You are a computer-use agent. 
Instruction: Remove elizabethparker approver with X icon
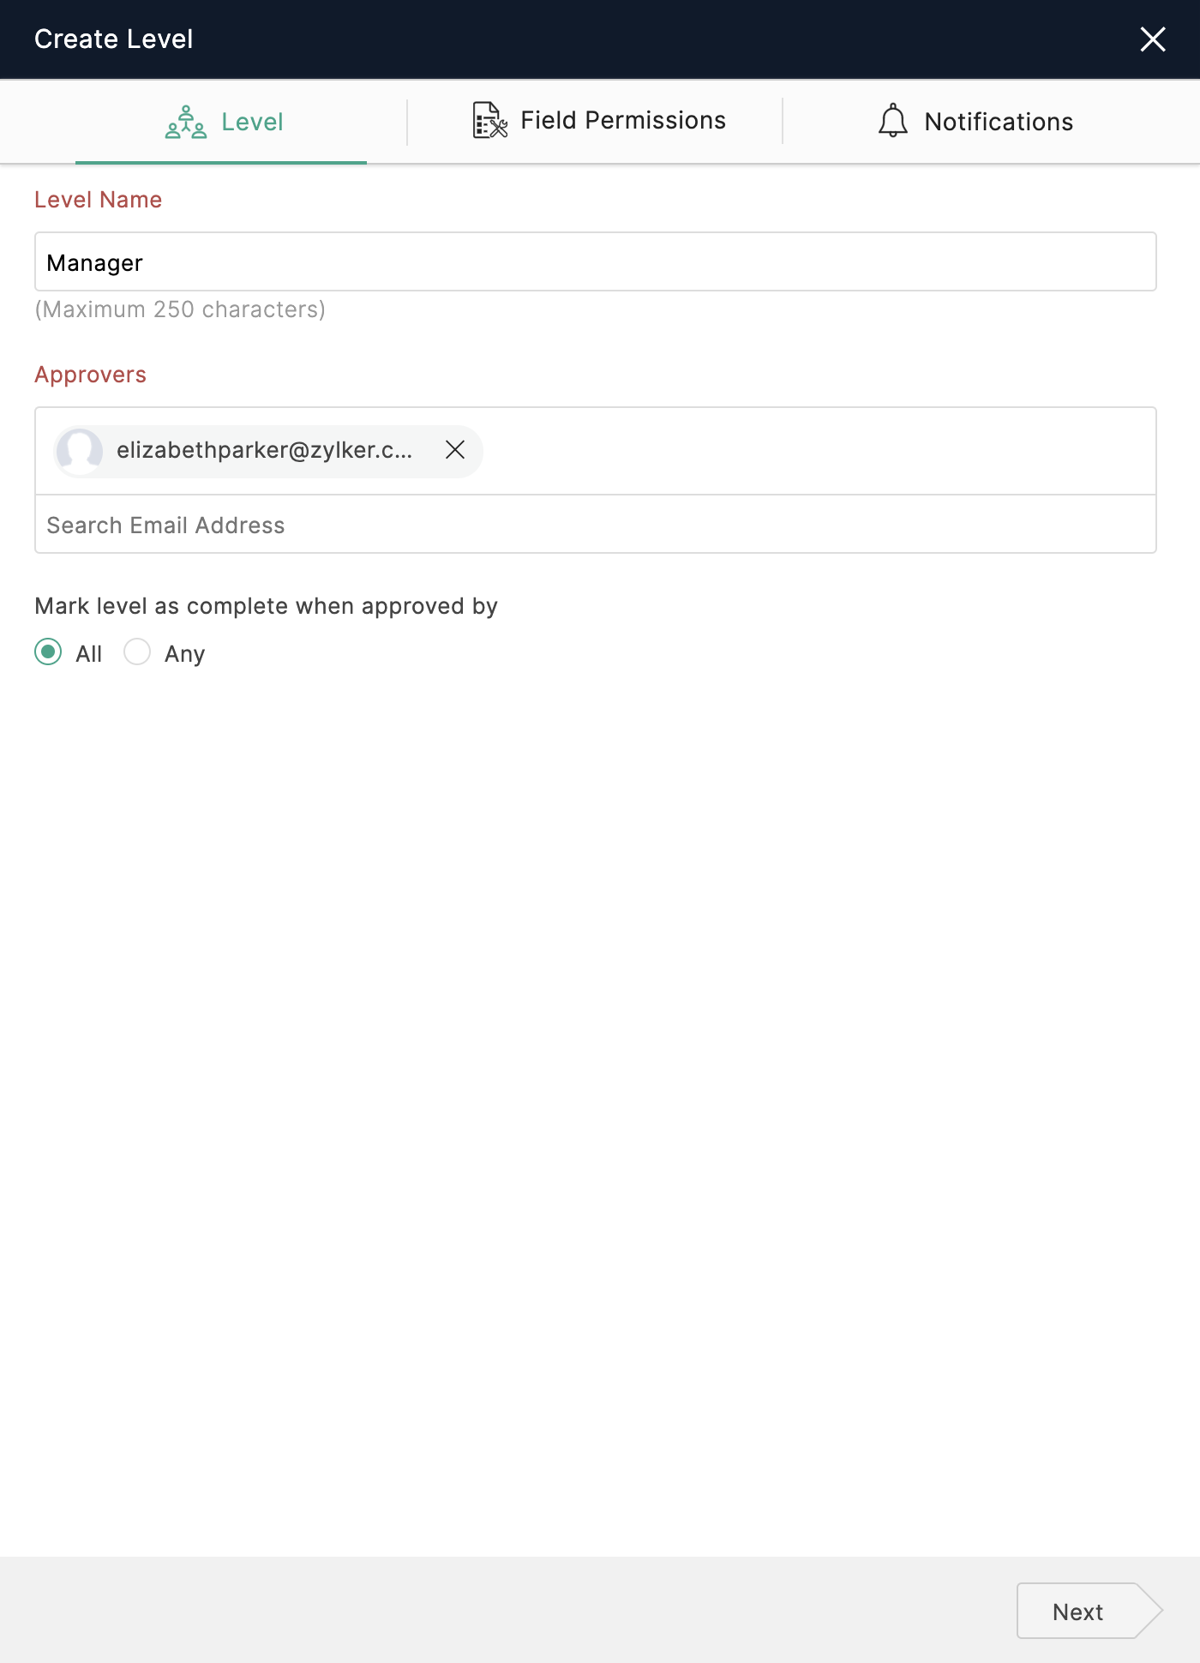click(x=455, y=450)
